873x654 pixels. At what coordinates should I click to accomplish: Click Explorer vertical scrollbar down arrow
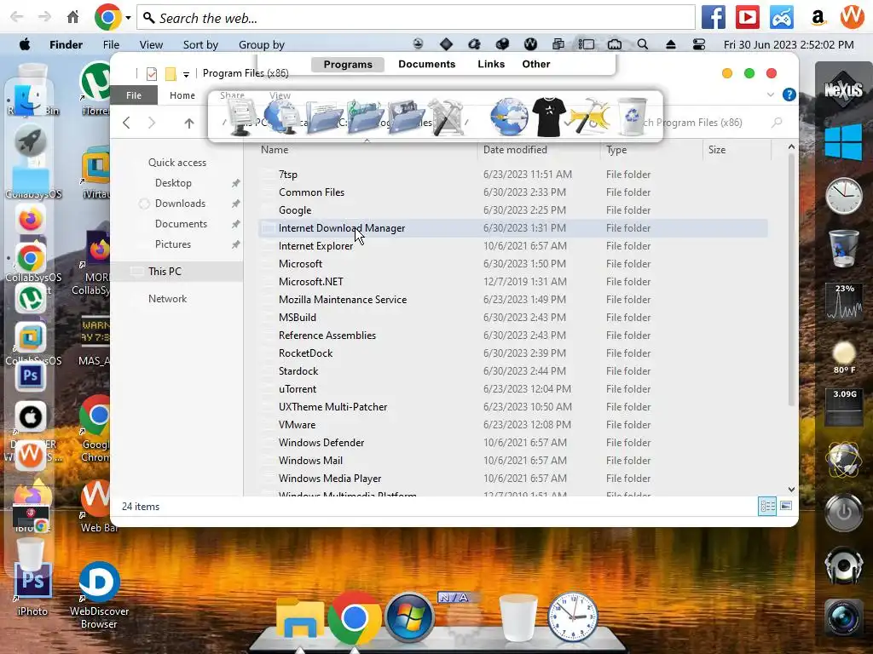pyautogui.click(x=791, y=490)
